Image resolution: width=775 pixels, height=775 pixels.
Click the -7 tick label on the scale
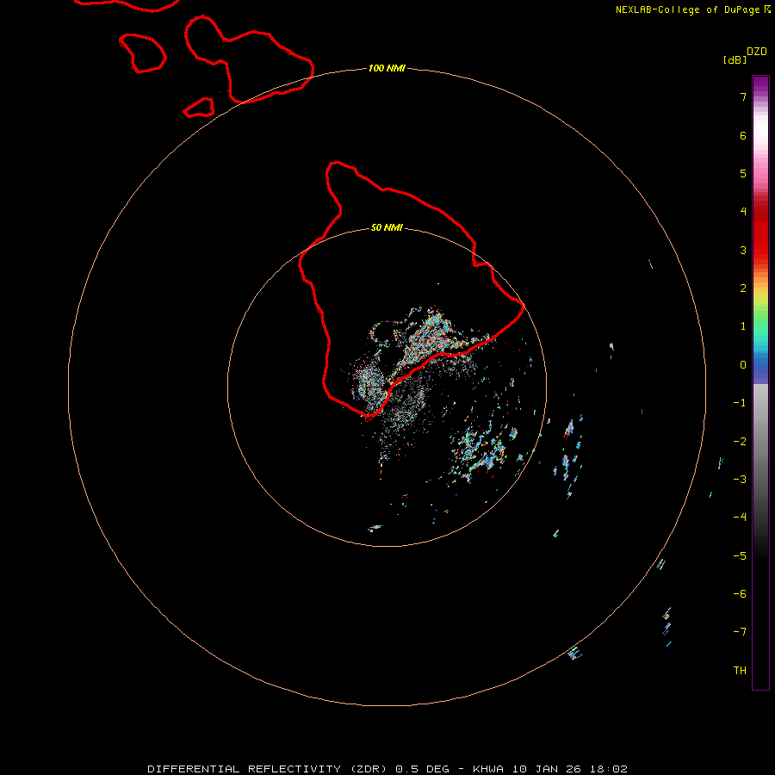[x=740, y=632]
